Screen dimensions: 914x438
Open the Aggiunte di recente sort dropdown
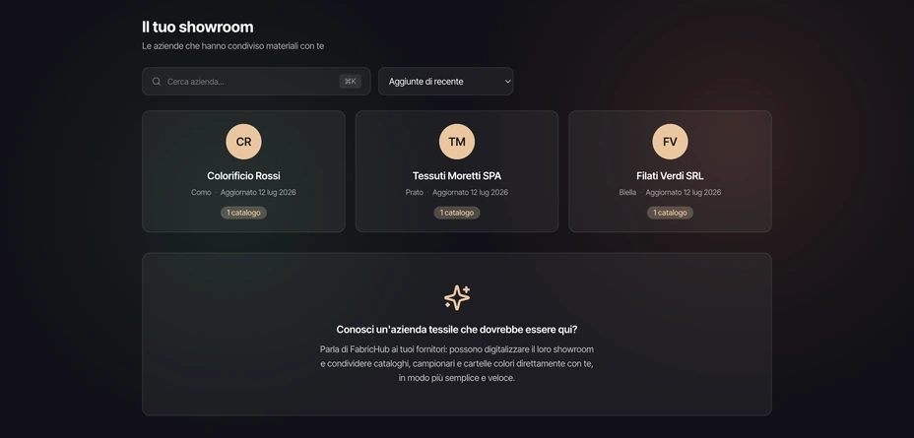tap(446, 82)
